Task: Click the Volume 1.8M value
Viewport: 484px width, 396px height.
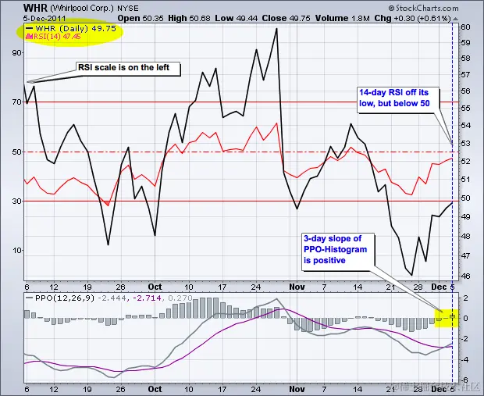Action: pos(343,18)
